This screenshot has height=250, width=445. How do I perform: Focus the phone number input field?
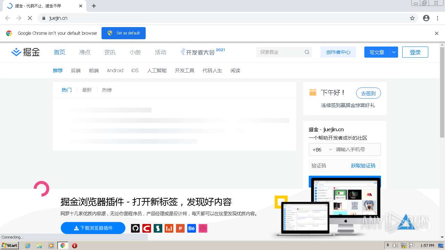pos(357,150)
